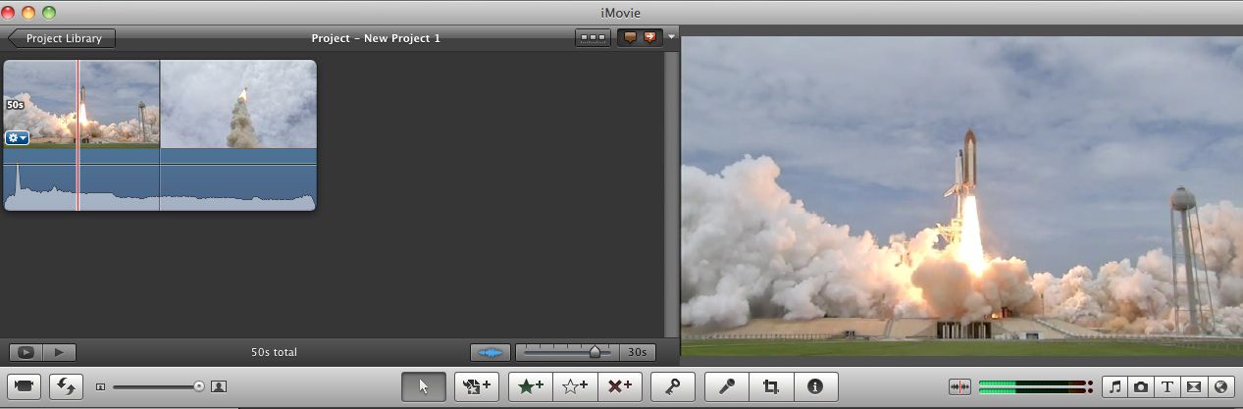
Task: Click the small thumbnail size icon
Action: (100, 387)
